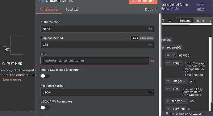The image size is (213, 116).
Task: Click the Execute step button
Action: click(143, 1)
